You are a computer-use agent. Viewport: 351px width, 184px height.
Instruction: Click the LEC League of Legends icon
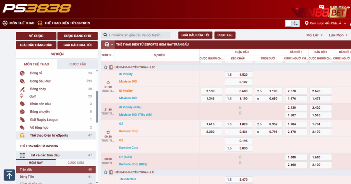[111, 67]
